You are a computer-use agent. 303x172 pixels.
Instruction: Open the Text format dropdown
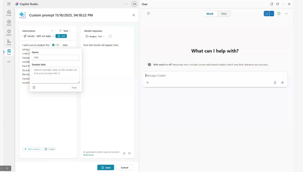tap(65, 31)
